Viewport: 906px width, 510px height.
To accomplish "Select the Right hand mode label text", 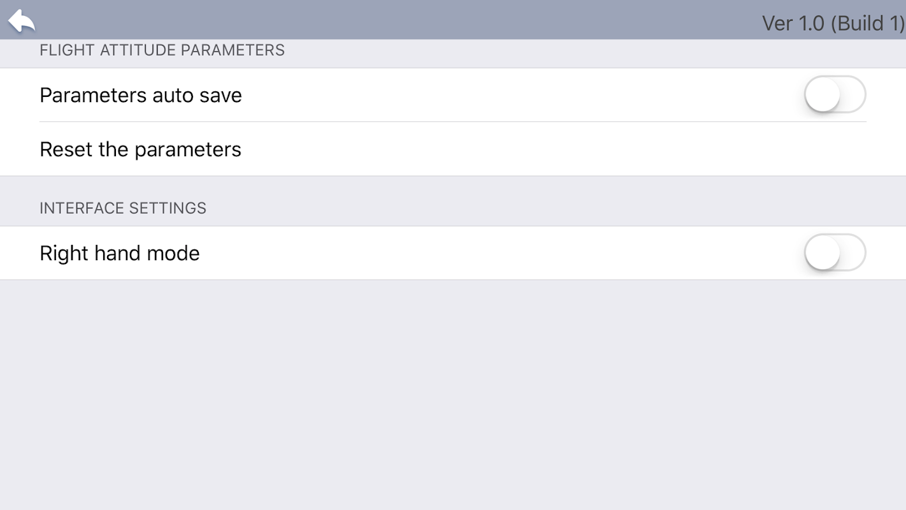I will (119, 253).
